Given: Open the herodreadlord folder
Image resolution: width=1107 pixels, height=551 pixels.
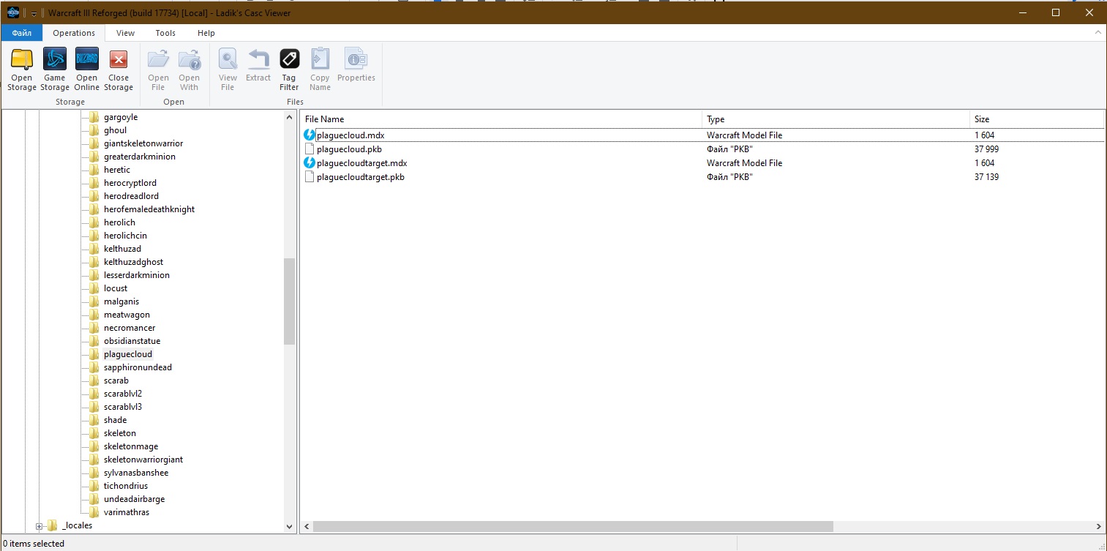Looking at the screenshot, I should [x=131, y=196].
